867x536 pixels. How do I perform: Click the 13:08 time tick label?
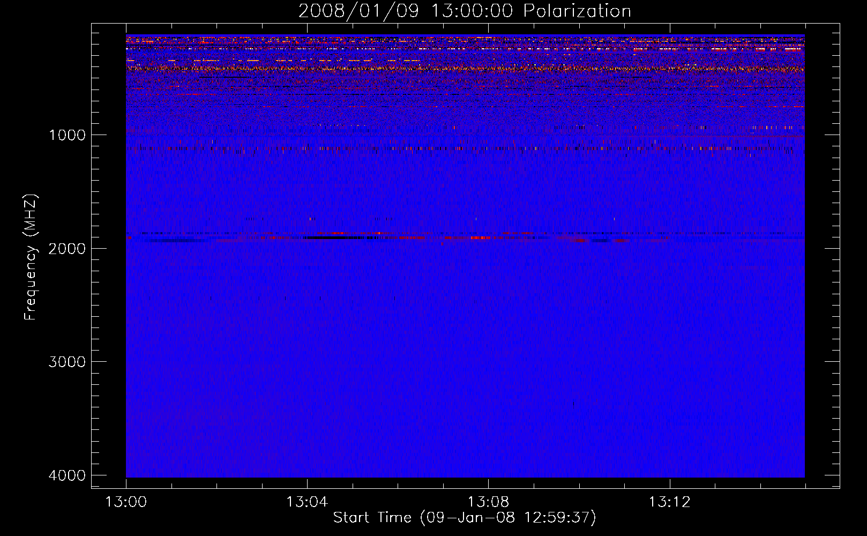488,502
